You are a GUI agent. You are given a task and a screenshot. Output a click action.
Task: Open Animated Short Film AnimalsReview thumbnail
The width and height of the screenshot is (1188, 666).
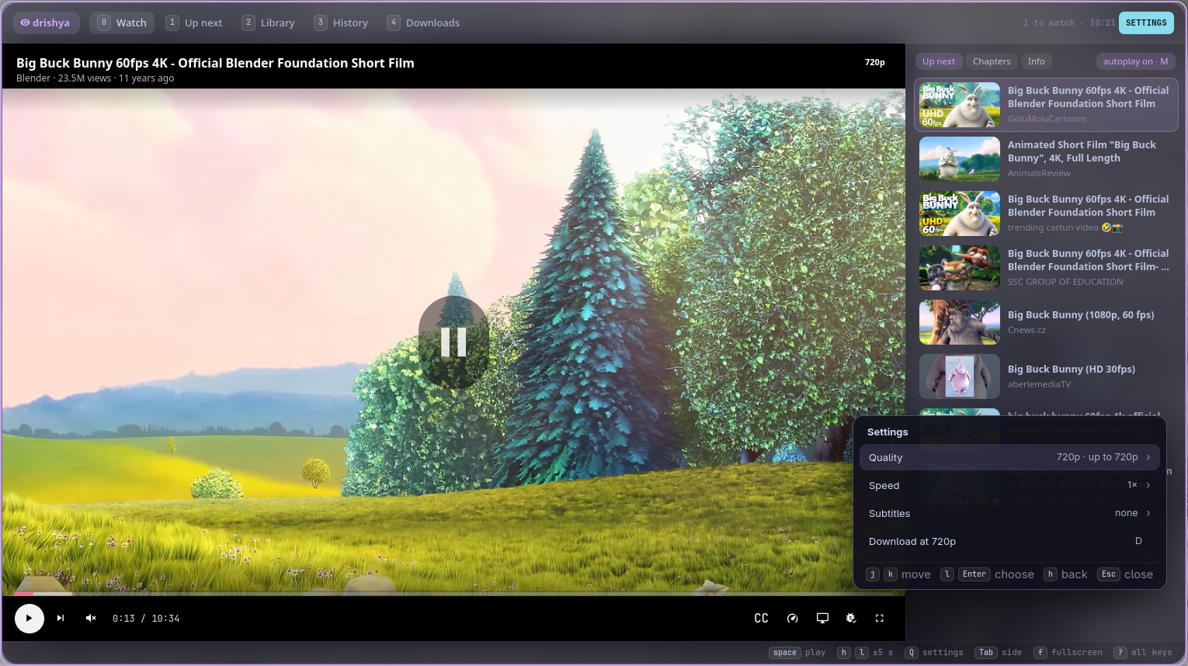point(960,159)
